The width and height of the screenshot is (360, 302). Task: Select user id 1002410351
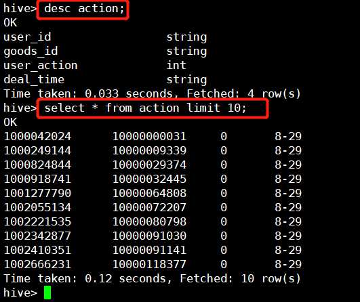pyautogui.click(x=37, y=250)
